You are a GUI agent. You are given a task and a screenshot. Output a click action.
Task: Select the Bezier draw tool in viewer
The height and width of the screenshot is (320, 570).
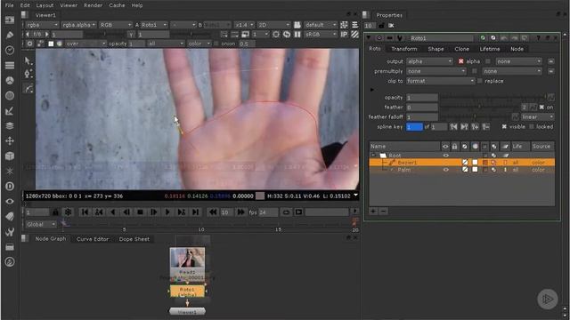pyautogui.click(x=28, y=88)
